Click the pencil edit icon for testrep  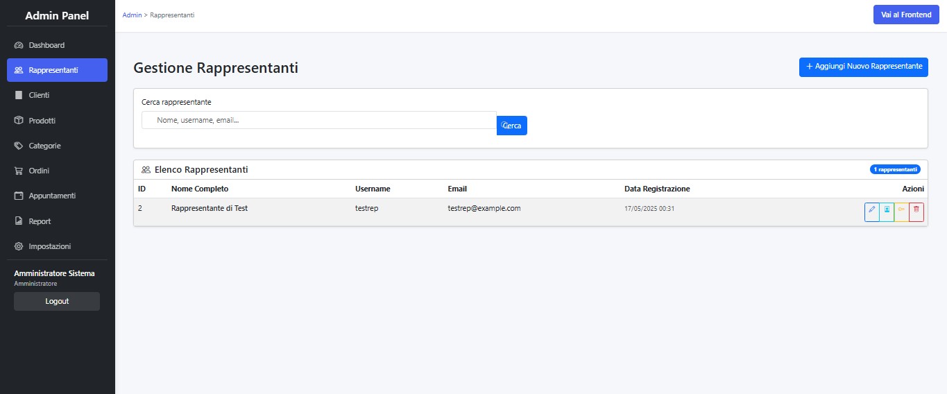pos(872,212)
